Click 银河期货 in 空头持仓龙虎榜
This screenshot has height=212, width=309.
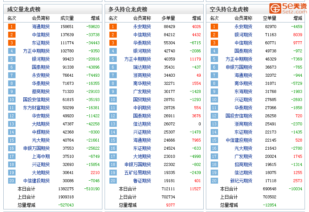click(243, 35)
